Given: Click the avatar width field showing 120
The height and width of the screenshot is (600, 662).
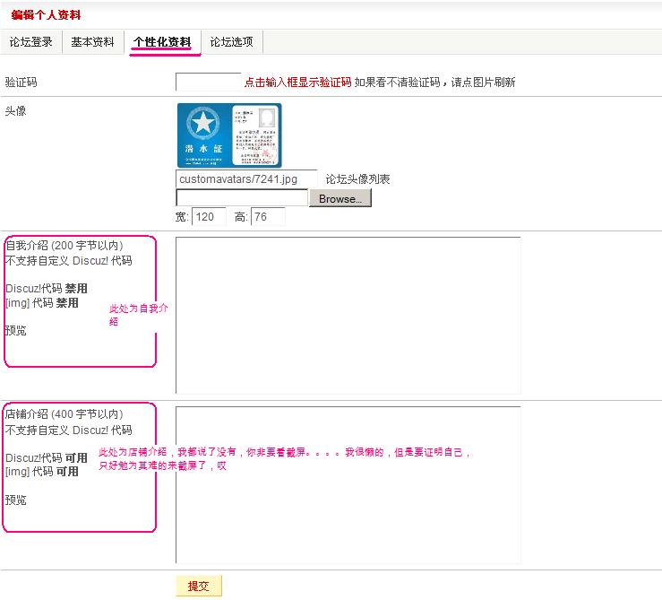Looking at the screenshot, I should [209, 217].
